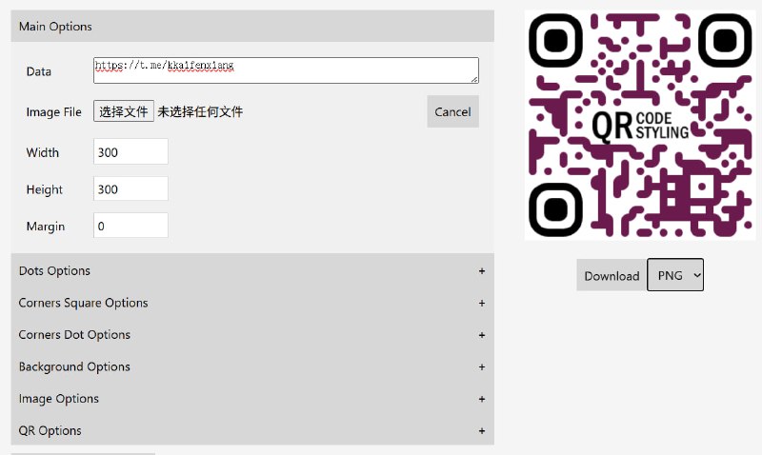
Task: Click the Width input field
Action: click(130, 151)
